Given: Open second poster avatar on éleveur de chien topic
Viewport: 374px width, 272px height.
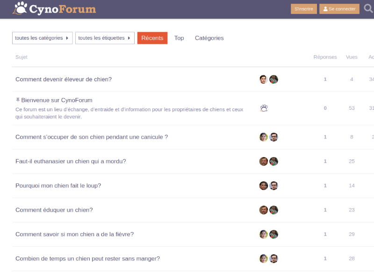Looking at the screenshot, I should [273, 79].
